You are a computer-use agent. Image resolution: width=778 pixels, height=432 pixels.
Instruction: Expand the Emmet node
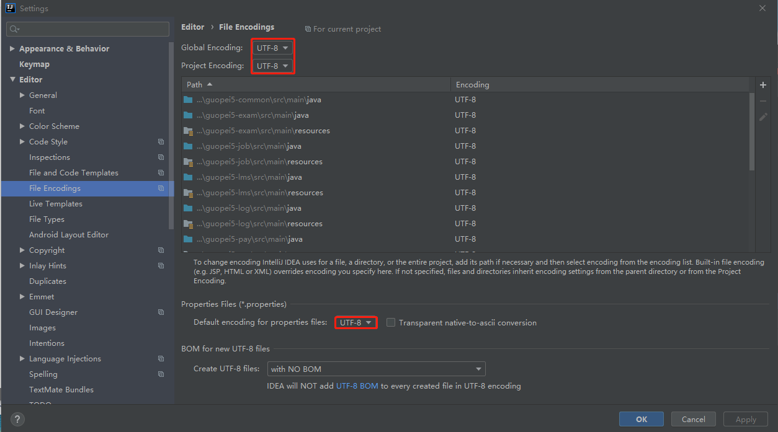point(22,297)
